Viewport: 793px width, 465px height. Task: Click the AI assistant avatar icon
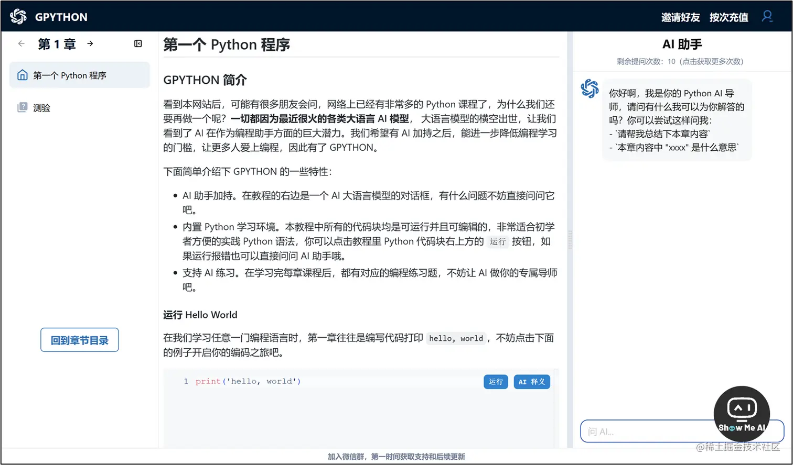[x=590, y=88]
